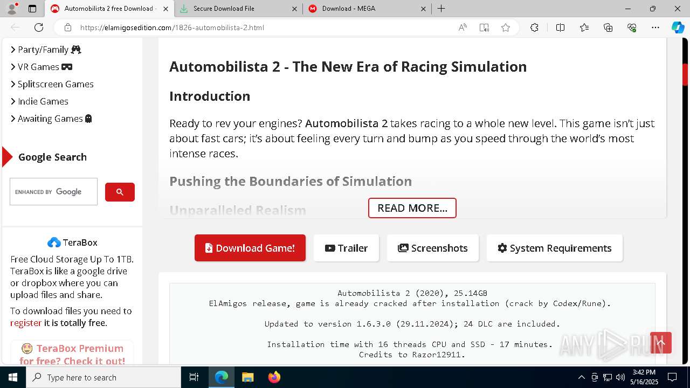Screen dimensions: 690x388
Task: Open TeraBox Premium for free link
Action: 72,354
